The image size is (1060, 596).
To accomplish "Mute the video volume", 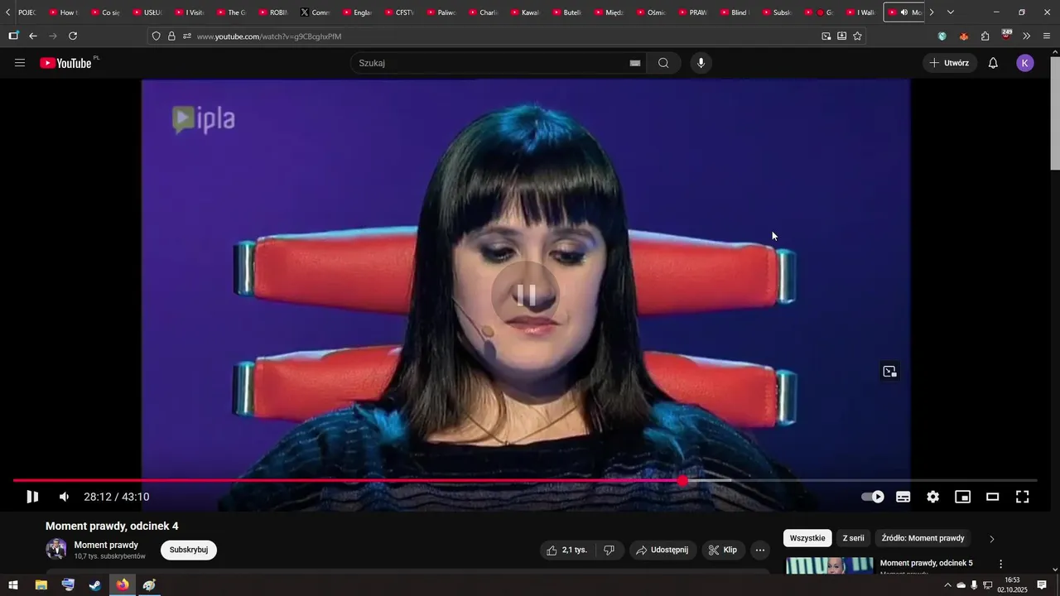I will click(x=64, y=497).
